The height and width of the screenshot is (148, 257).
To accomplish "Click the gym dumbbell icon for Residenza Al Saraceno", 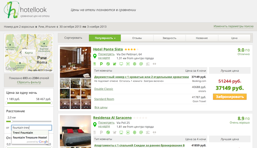I will [154, 132].
